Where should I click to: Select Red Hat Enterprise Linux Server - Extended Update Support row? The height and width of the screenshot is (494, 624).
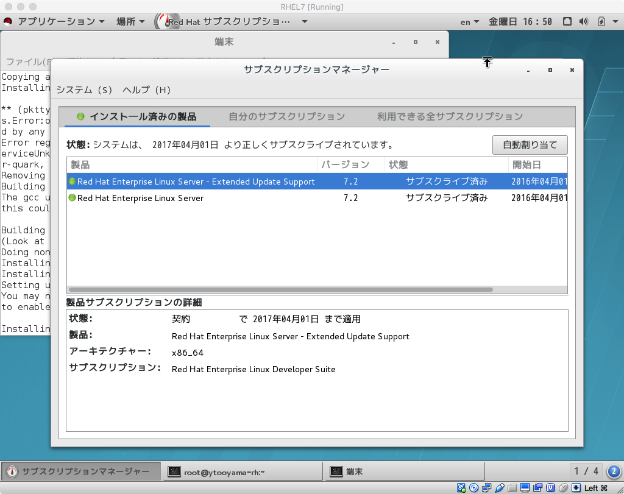point(317,182)
